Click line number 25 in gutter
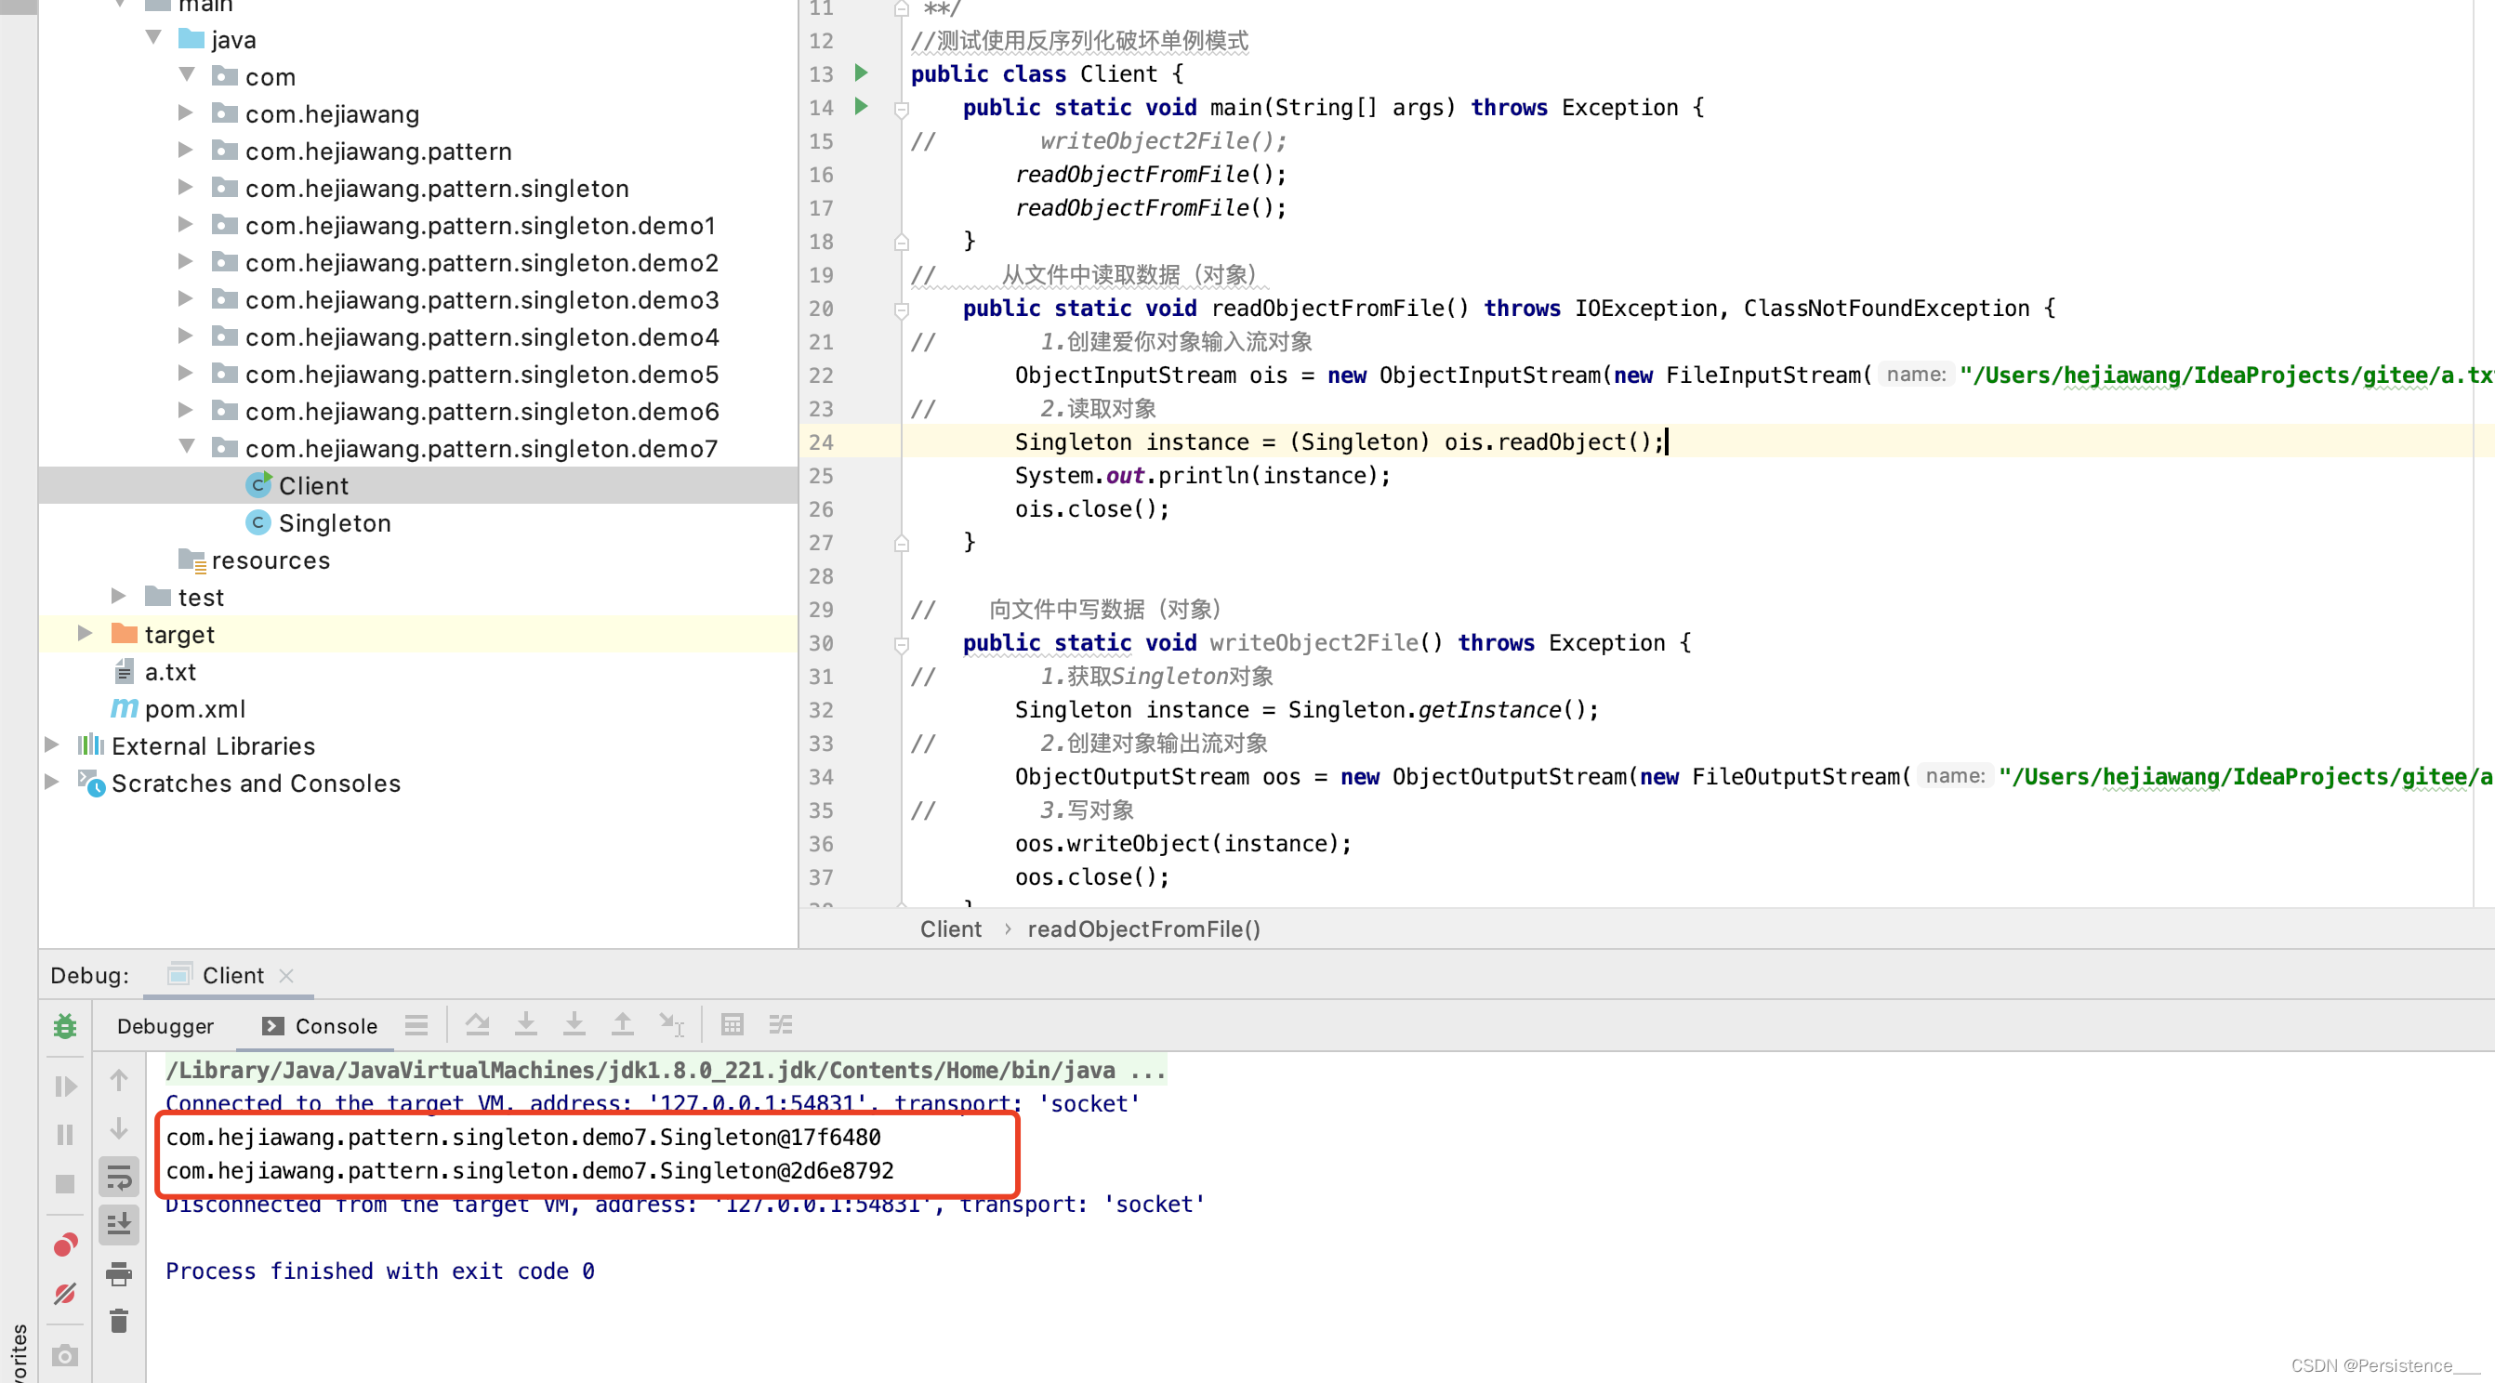The height and width of the screenshot is (1383, 2495). (822, 476)
